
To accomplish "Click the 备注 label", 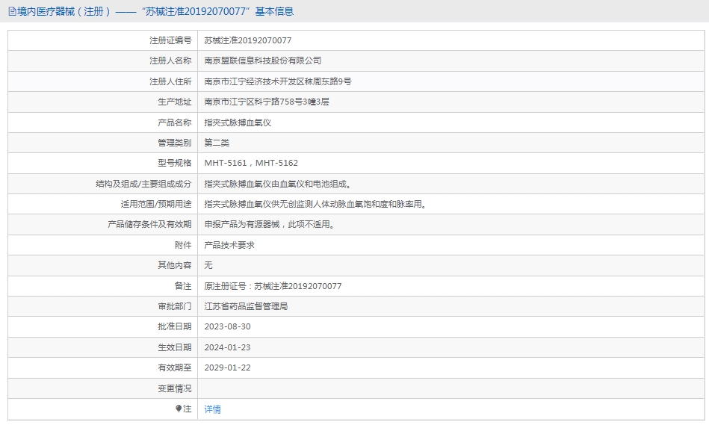I will pyautogui.click(x=183, y=286).
